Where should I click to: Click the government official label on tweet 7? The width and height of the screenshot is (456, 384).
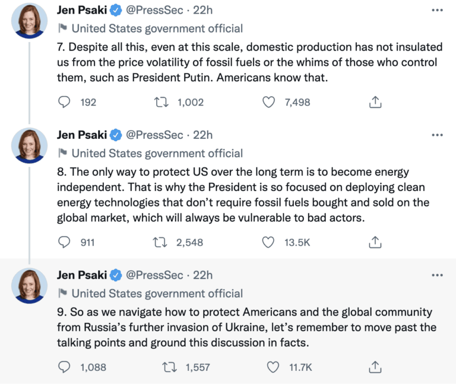point(157,28)
